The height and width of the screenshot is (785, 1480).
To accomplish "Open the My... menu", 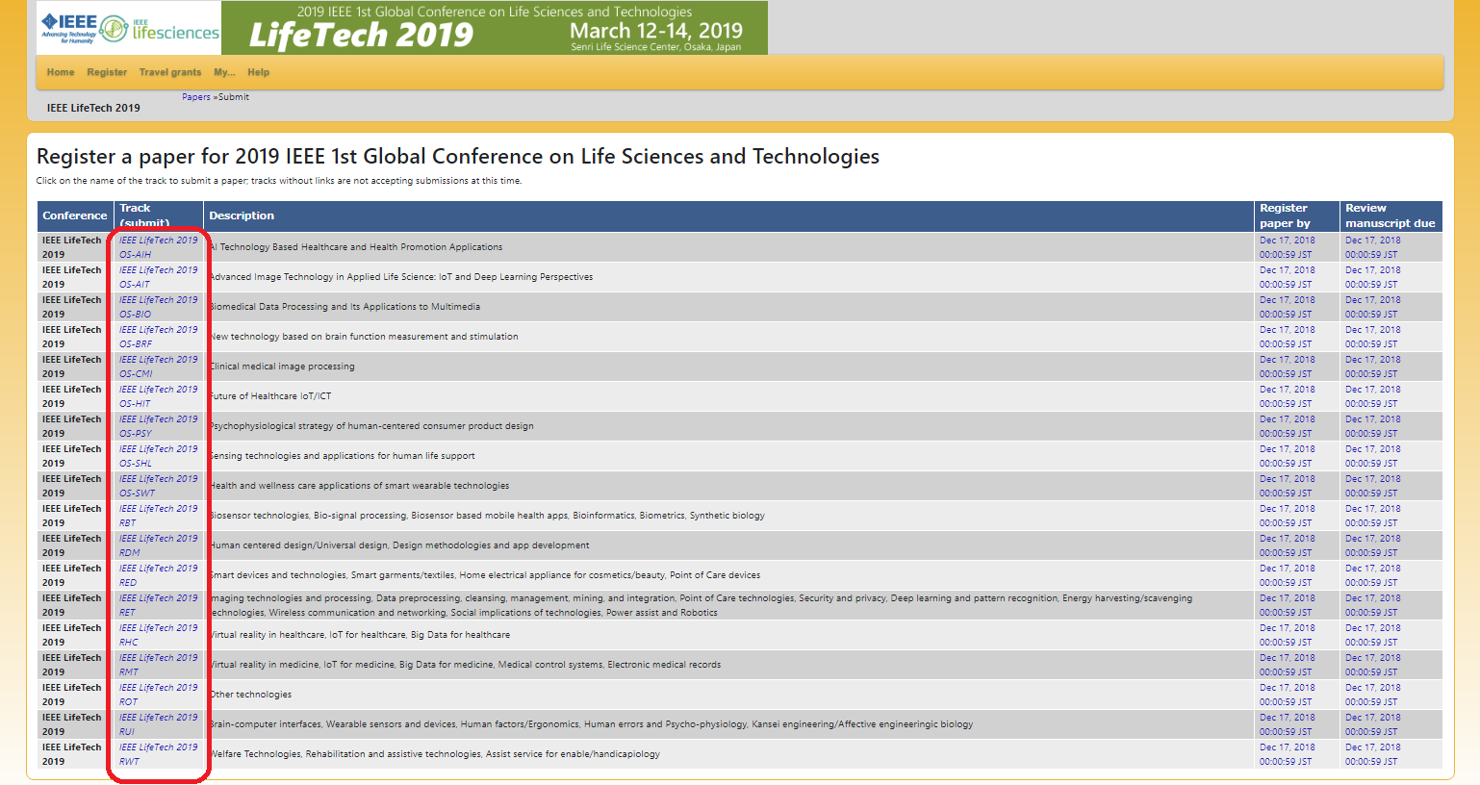I will 224,72.
